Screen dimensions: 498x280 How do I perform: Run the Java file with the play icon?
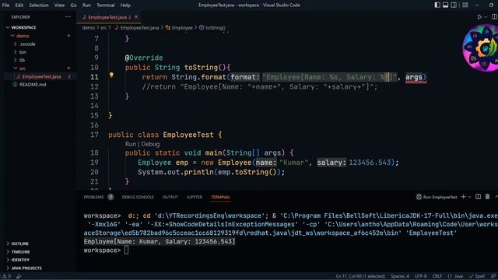point(479,17)
